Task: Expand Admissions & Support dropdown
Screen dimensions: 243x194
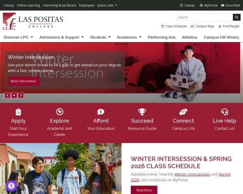Action: [62, 37]
